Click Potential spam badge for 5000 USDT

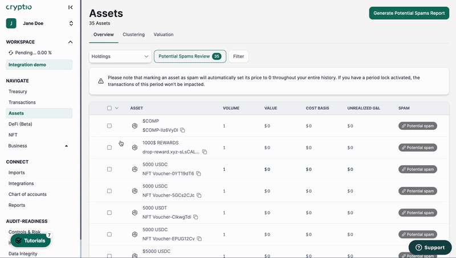[418, 212]
